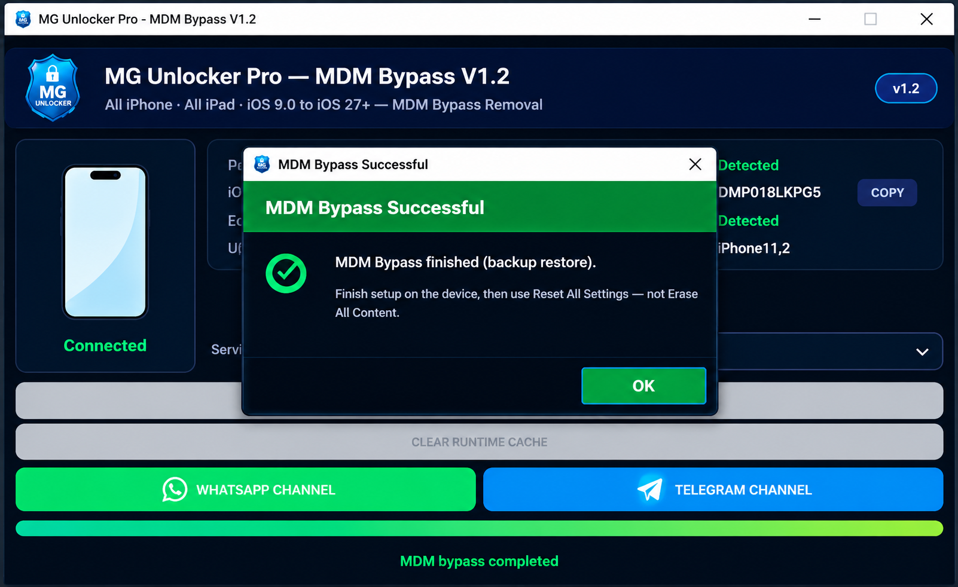
Task: Open the WhatsApp Channel link
Action: (x=245, y=490)
